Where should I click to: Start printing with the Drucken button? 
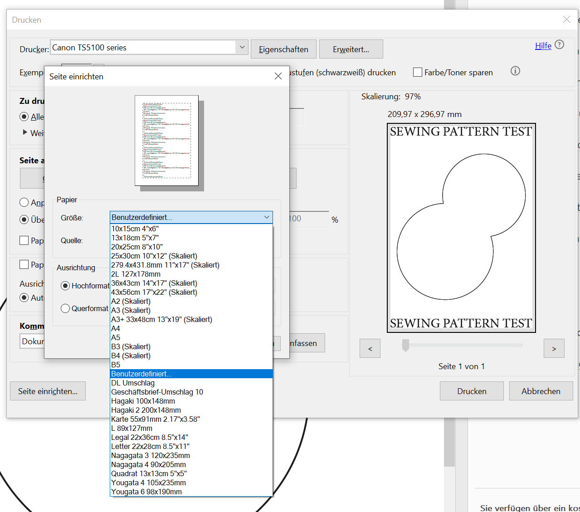pos(471,390)
